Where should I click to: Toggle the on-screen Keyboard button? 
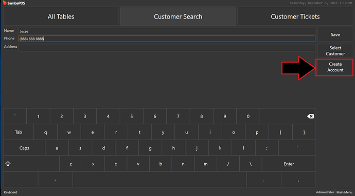click(10, 192)
